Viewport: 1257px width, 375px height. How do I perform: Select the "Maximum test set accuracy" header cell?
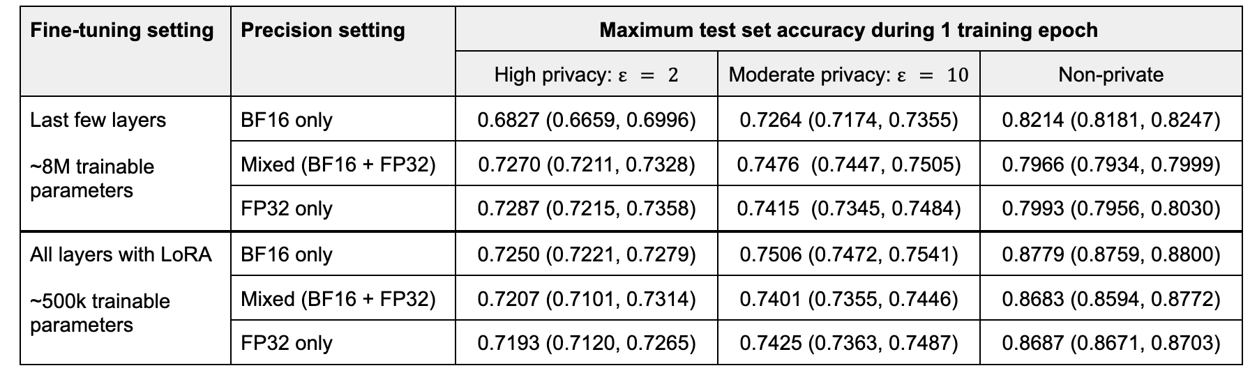[x=848, y=31]
